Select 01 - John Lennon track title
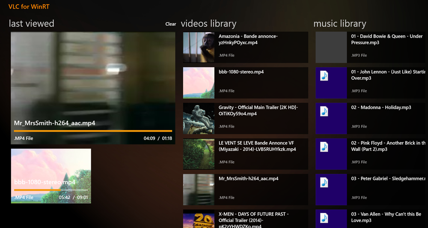 coord(388,75)
